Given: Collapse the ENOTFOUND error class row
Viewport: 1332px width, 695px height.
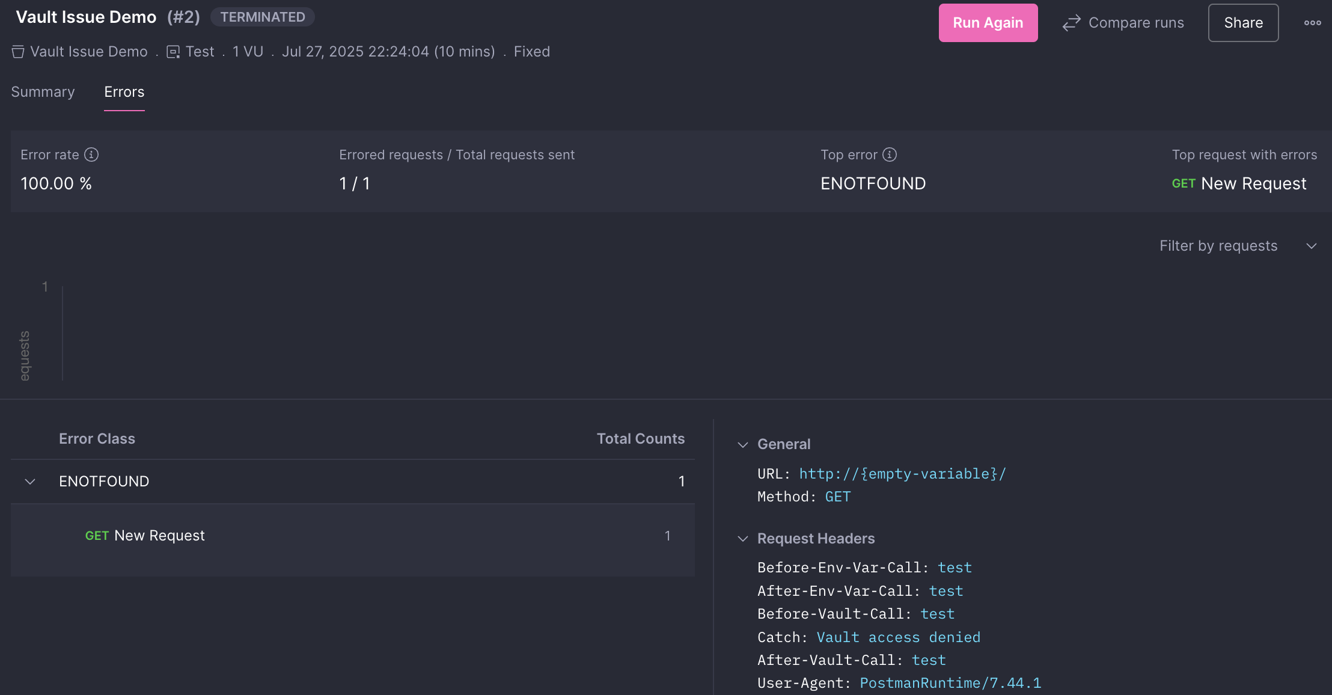Looking at the screenshot, I should (30, 482).
